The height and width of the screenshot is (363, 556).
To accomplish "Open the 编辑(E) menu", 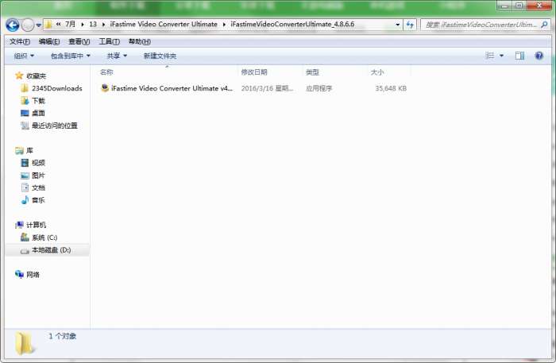I will click(x=49, y=42).
